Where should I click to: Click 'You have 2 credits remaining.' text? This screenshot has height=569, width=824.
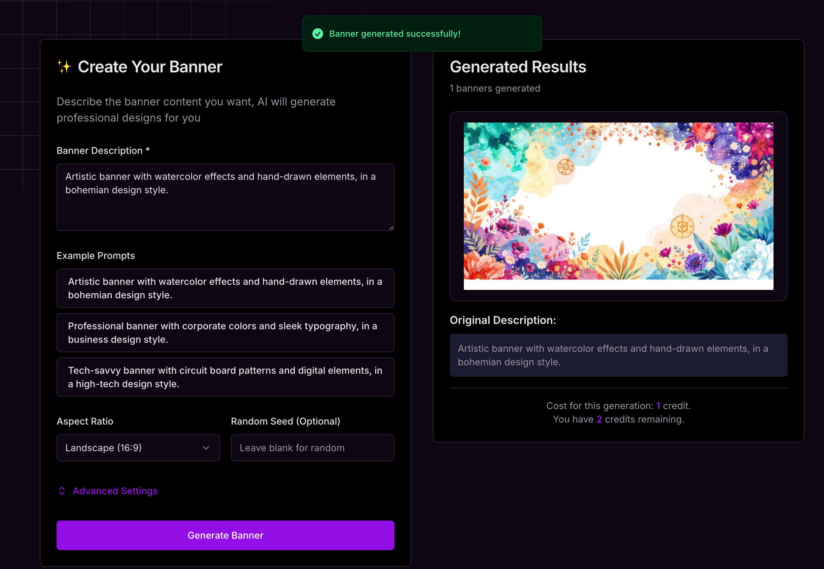(618, 419)
